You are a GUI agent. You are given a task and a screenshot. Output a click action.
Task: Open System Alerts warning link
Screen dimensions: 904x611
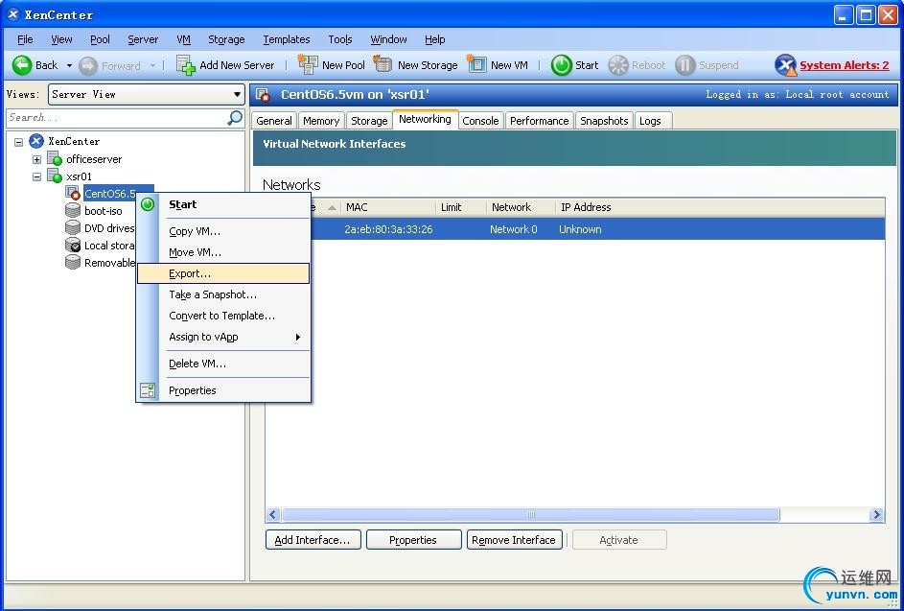click(844, 65)
